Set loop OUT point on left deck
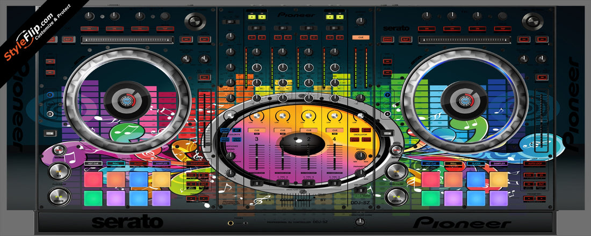This screenshot has width=591, height=236. tap(203, 185)
